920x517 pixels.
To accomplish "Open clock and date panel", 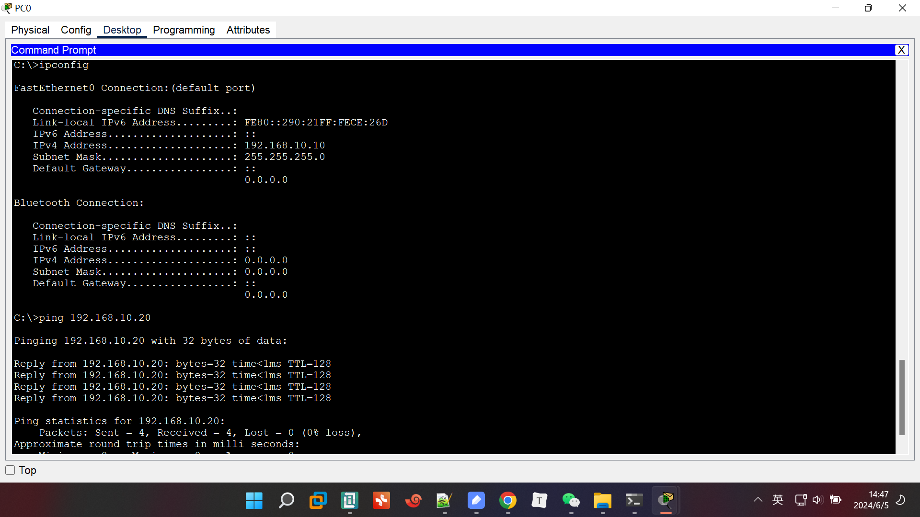I will click(x=871, y=500).
